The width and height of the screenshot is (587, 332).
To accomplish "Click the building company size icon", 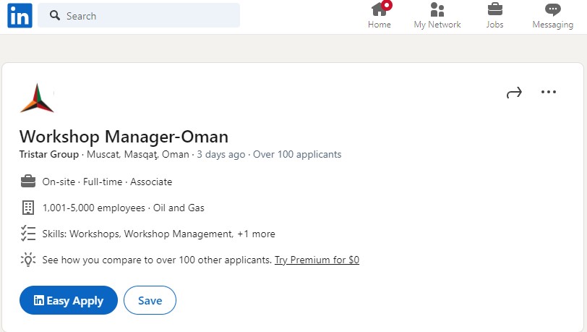I will tap(28, 208).
